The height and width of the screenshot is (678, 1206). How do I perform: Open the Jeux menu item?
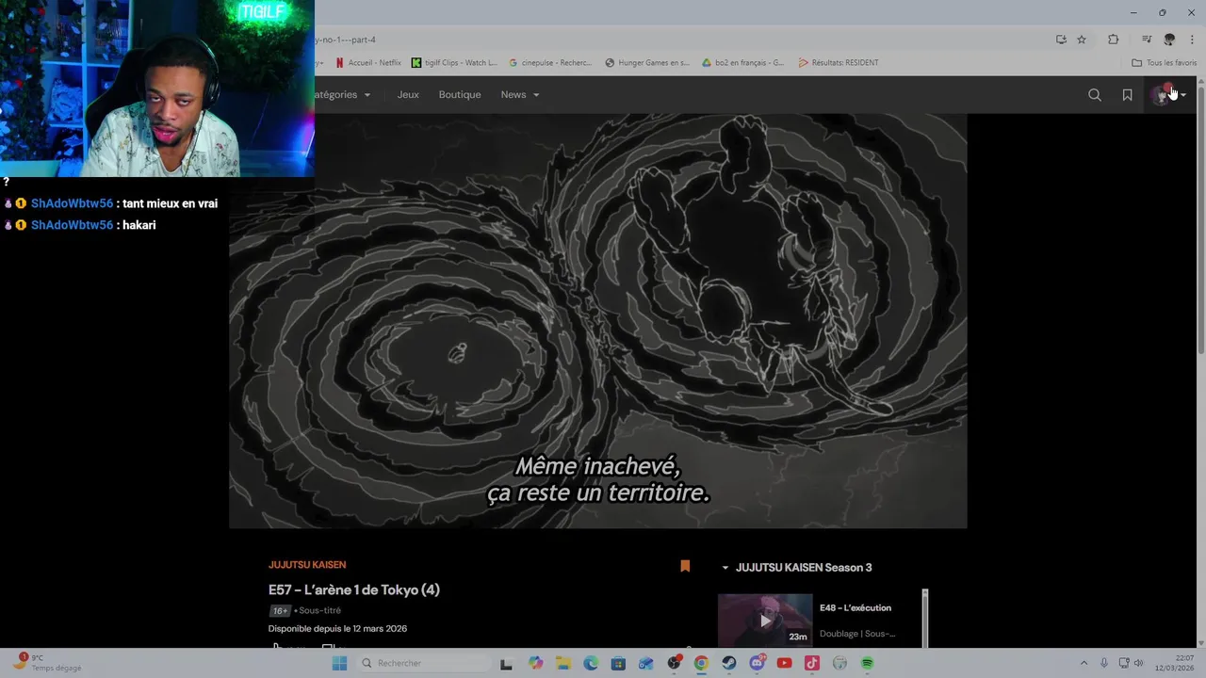[408, 95]
